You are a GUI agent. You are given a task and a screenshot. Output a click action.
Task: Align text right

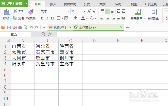tap(113, 18)
